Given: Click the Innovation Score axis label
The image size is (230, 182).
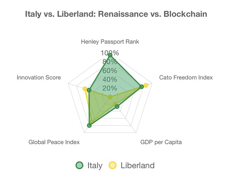Looking at the screenshot, I should (x=39, y=78).
